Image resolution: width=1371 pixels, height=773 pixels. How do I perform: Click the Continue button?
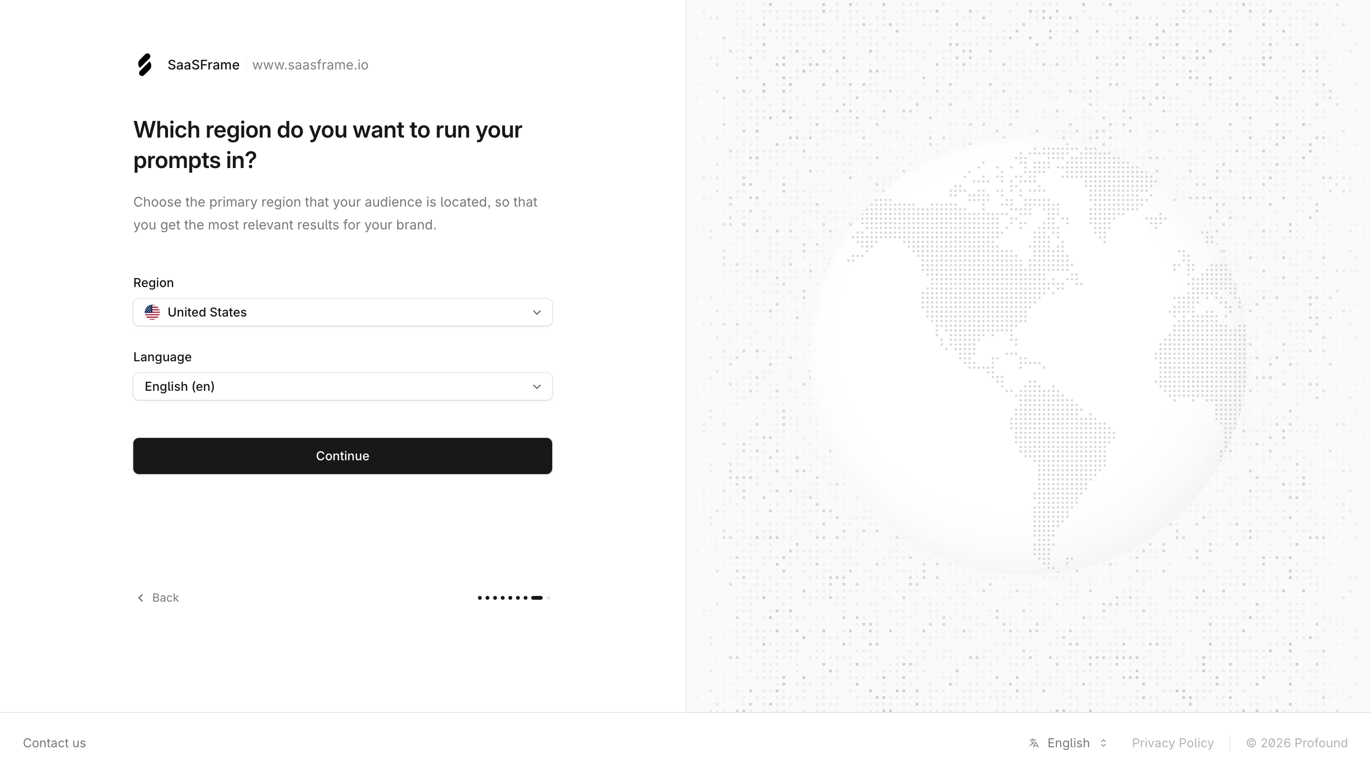coord(343,456)
